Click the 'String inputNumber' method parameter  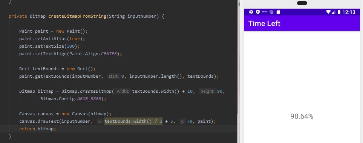(132, 17)
